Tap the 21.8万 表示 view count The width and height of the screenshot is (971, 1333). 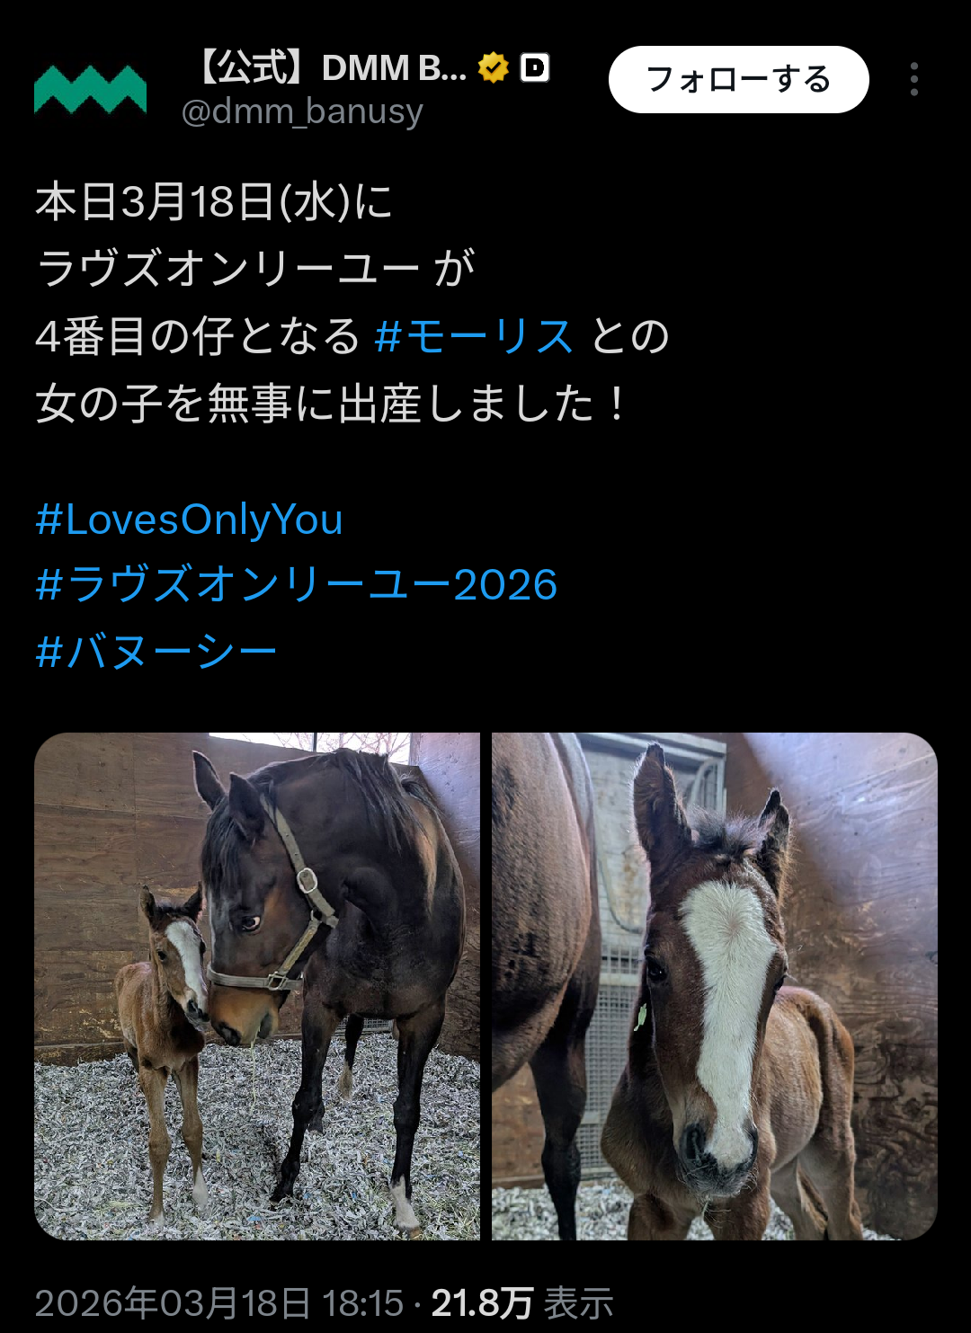click(x=522, y=1303)
